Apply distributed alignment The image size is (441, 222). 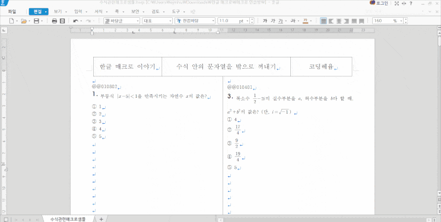click(x=354, y=21)
